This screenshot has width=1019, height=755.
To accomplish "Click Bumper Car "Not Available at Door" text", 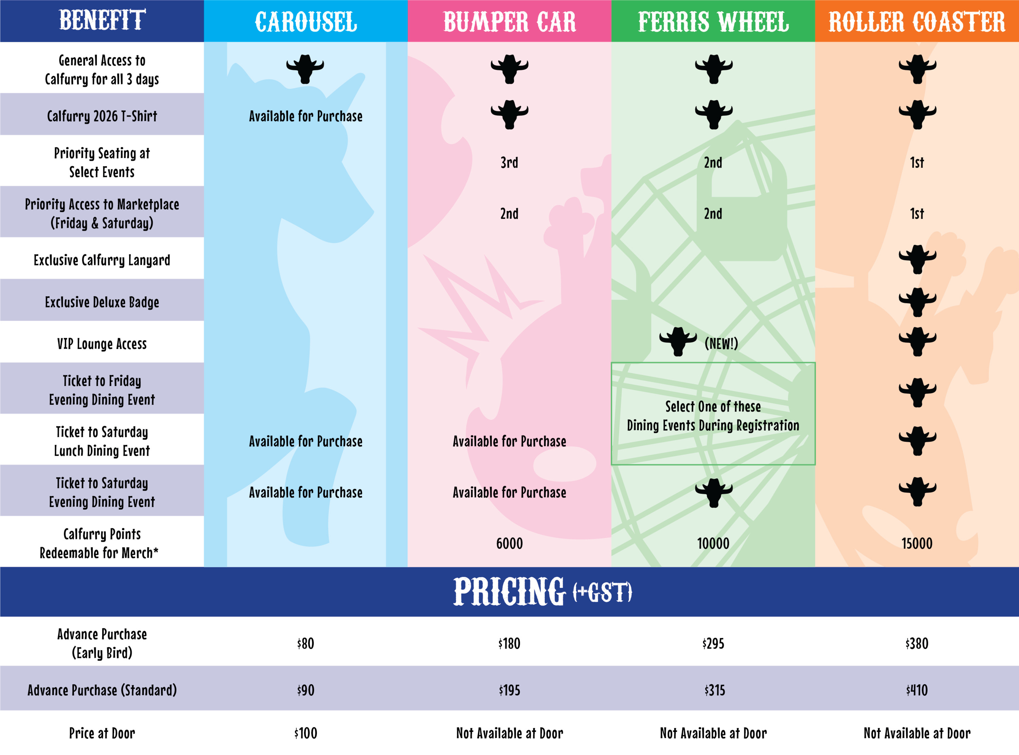I will click(x=509, y=733).
